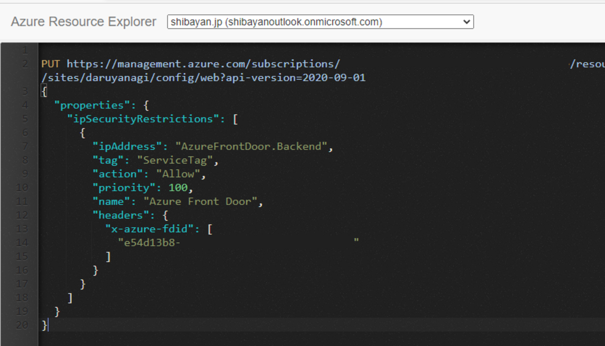Click the priority value 100
Screen dimensions: 605x346
(178, 188)
